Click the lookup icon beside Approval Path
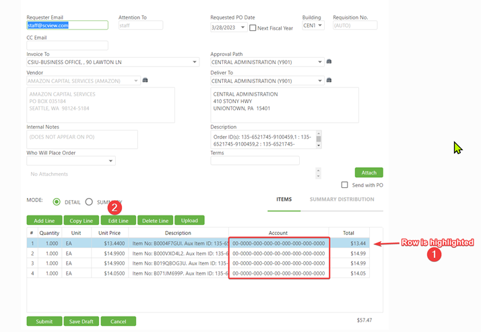 click(x=329, y=62)
